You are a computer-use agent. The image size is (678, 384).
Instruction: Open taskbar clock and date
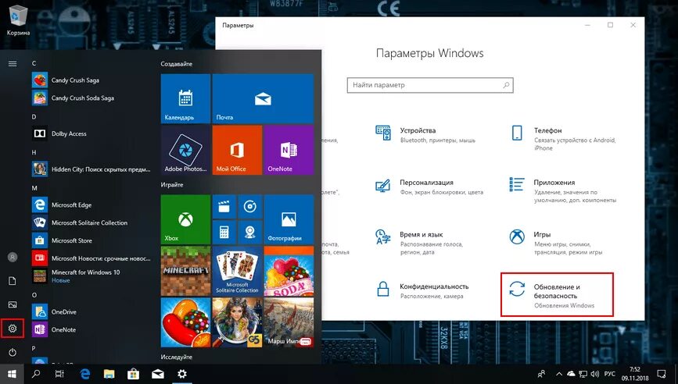click(x=635, y=374)
